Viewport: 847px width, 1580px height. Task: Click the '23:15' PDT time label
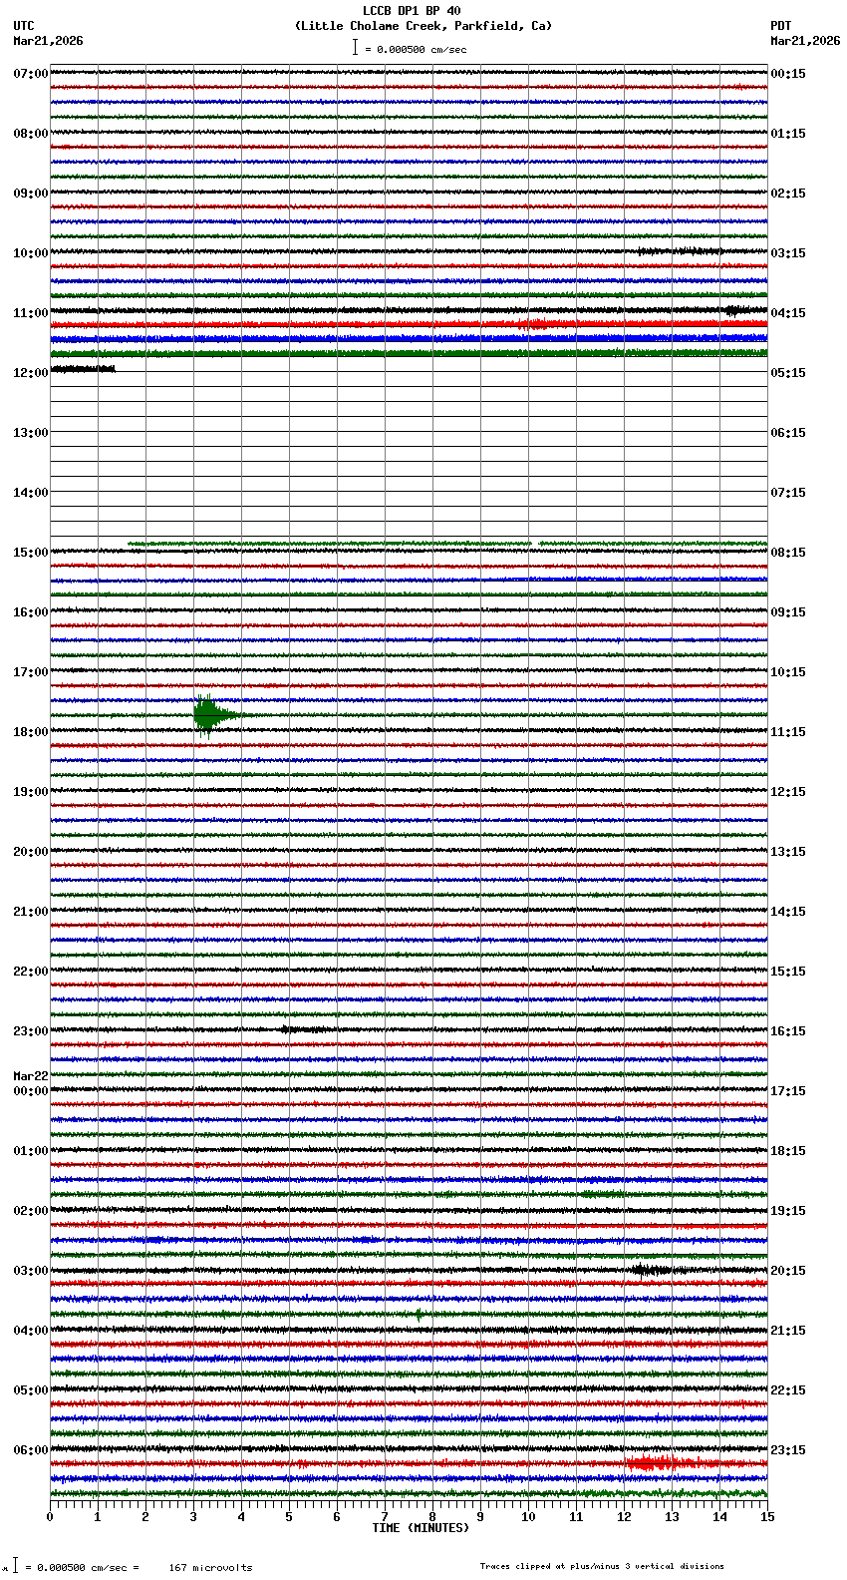click(x=788, y=1450)
